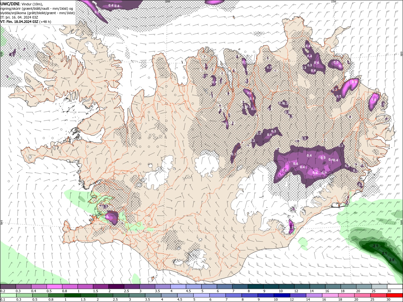Click the 30 label on lower color scale
The height and width of the screenshot is (302, 403).
(x=389, y=299)
